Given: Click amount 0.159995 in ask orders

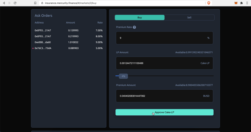Looking at the screenshot, I should tap(73, 30).
